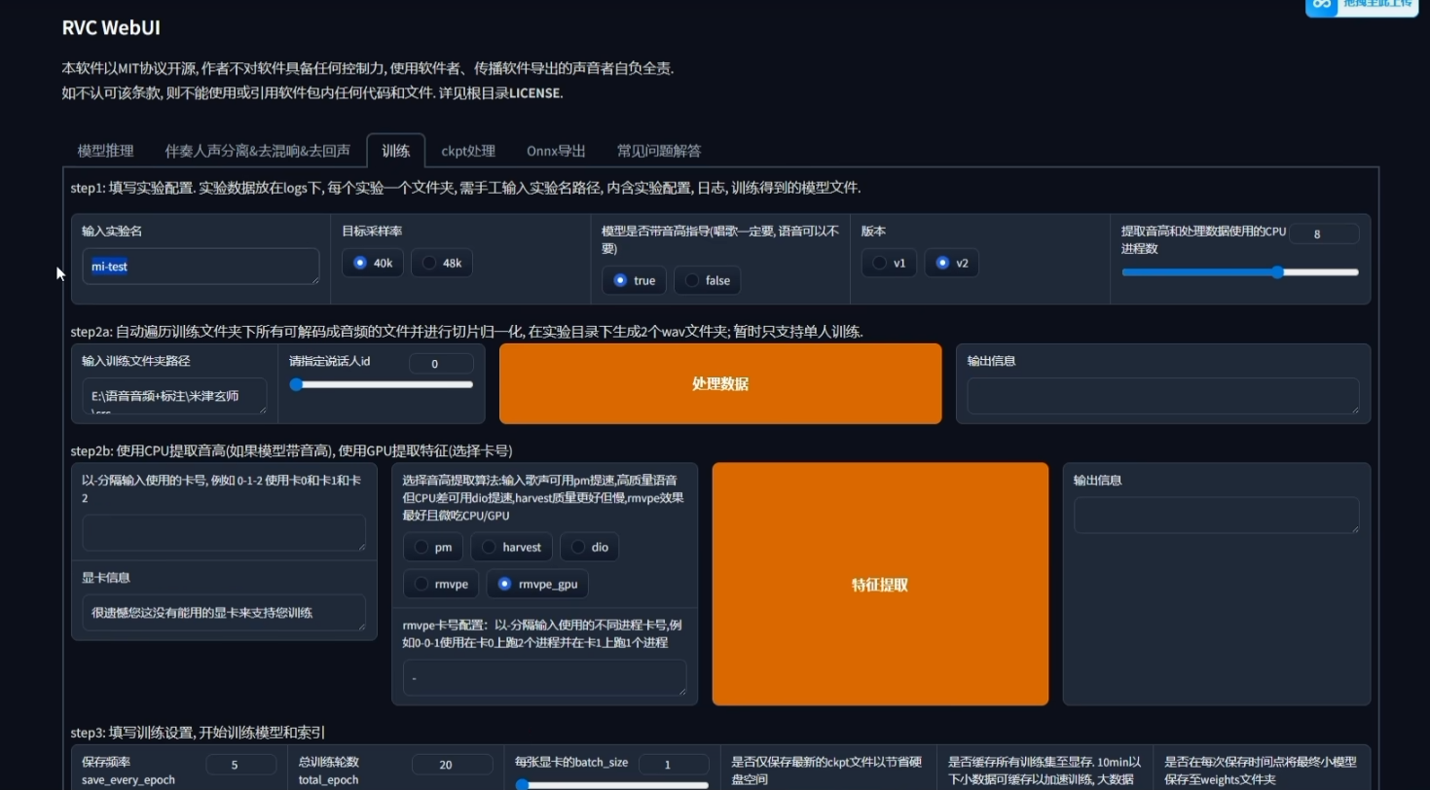The image size is (1430, 790).
Task: Open the 常见问题解答 tab
Action: pos(658,151)
